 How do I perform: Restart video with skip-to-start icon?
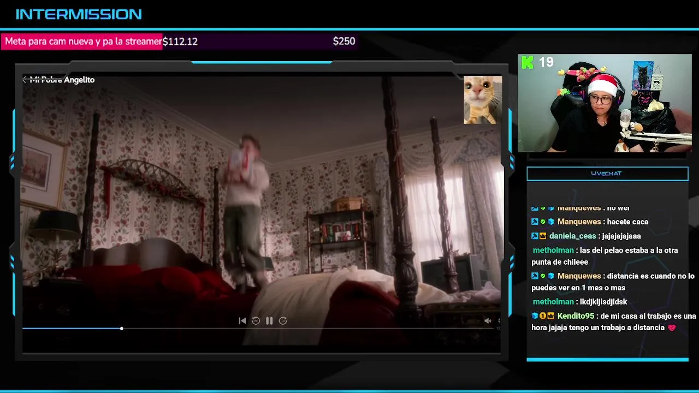(242, 321)
